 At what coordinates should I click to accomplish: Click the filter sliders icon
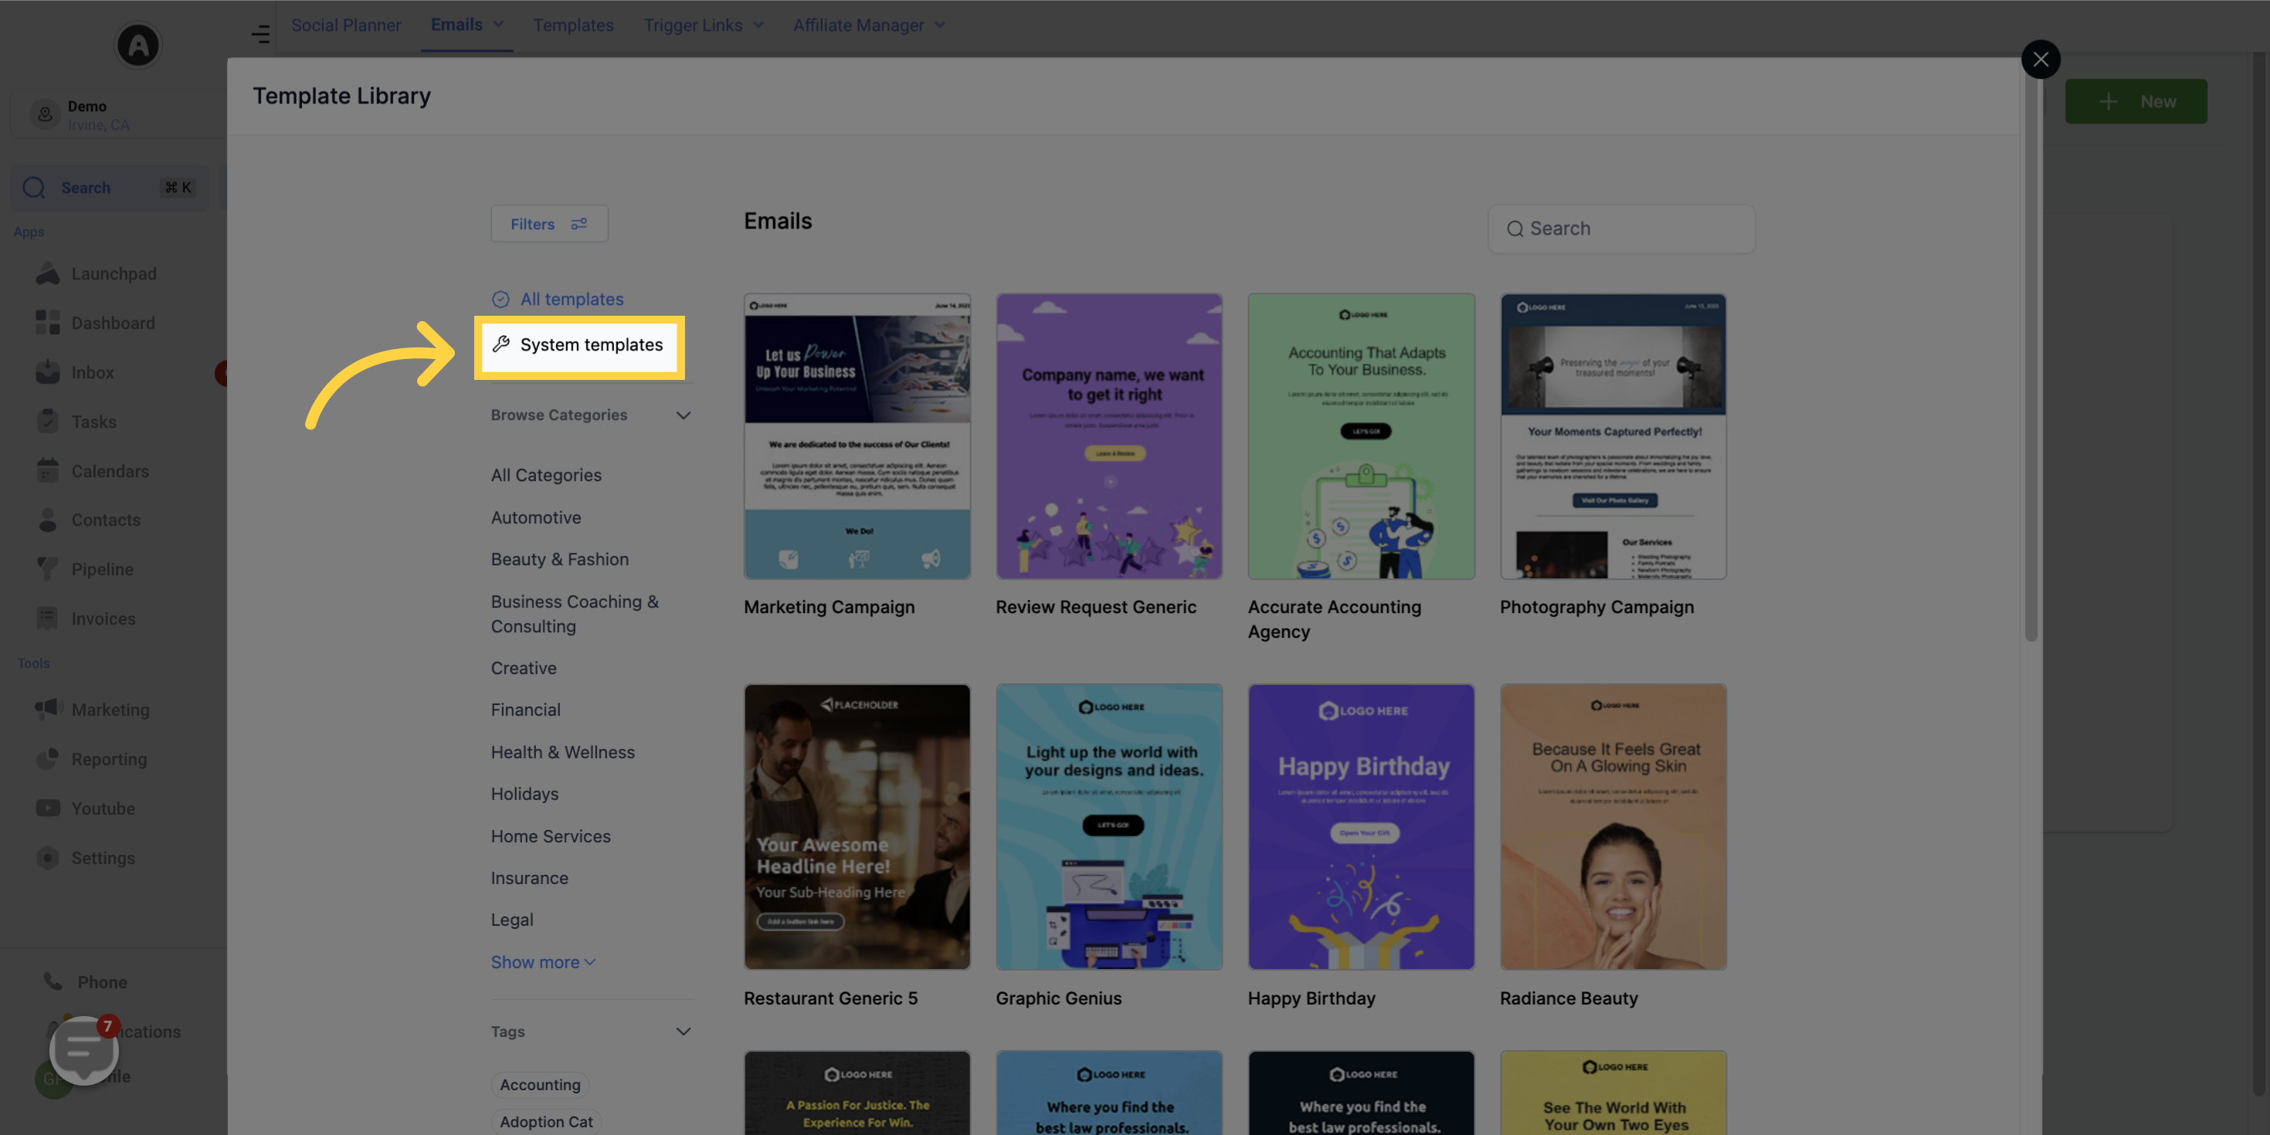tap(579, 225)
